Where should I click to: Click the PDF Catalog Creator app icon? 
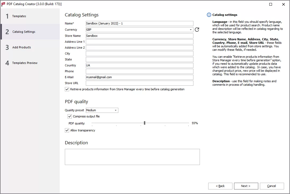click(3, 4)
